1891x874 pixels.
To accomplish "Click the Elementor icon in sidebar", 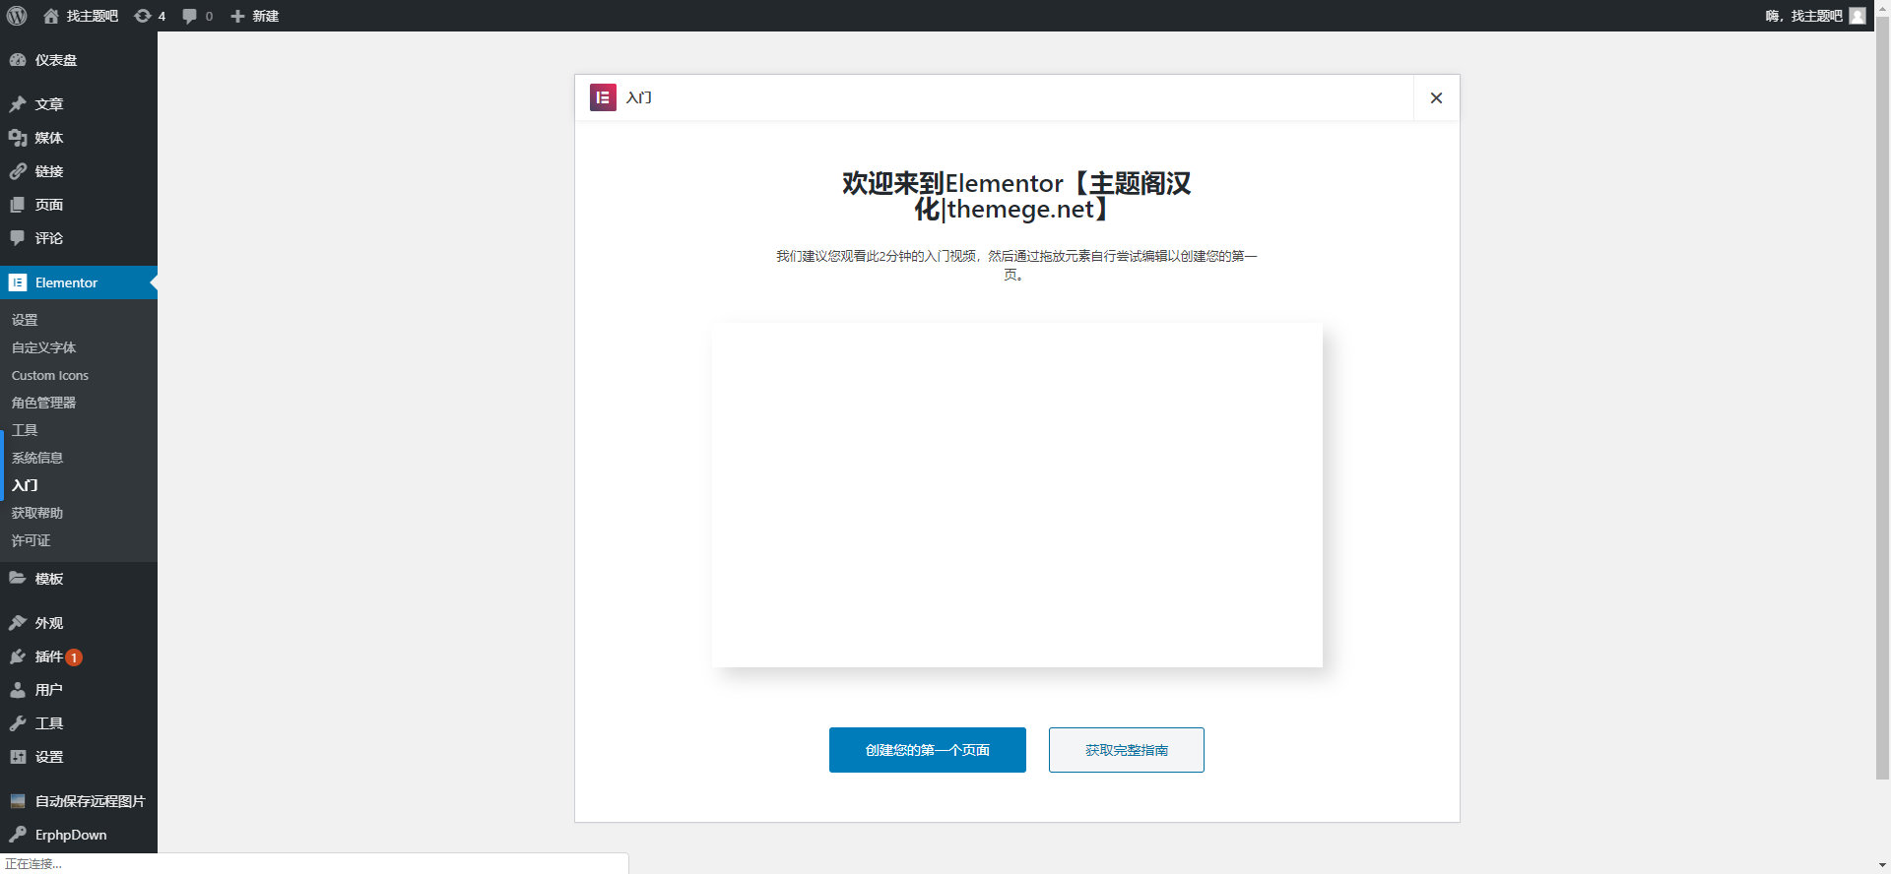I will [x=18, y=282].
